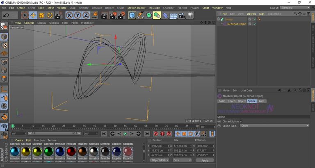Select the Move tool in top toolbar

[x=33, y=15]
